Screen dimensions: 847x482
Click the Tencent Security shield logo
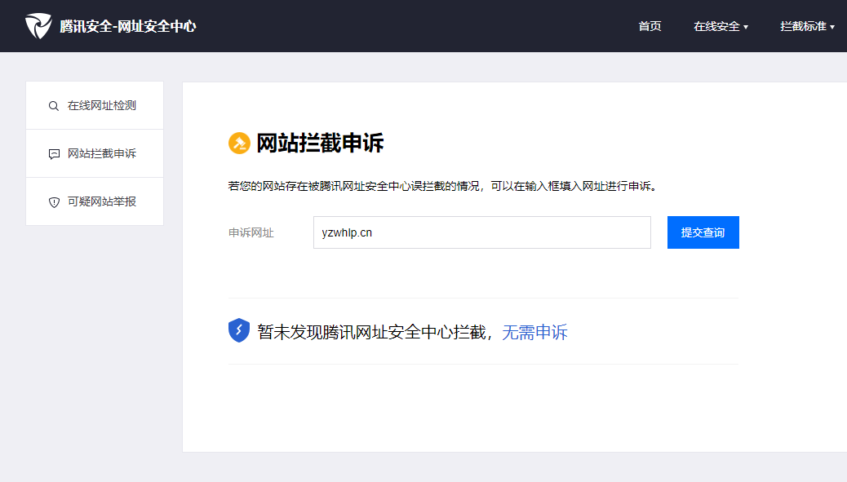[38, 26]
